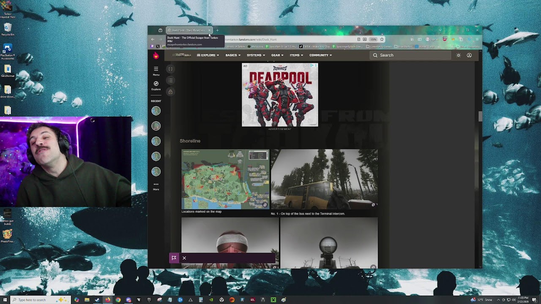The width and height of the screenshot is (541, 304).
Task: Click the page zoom level indicator
Action: click(x=373, y=39)
